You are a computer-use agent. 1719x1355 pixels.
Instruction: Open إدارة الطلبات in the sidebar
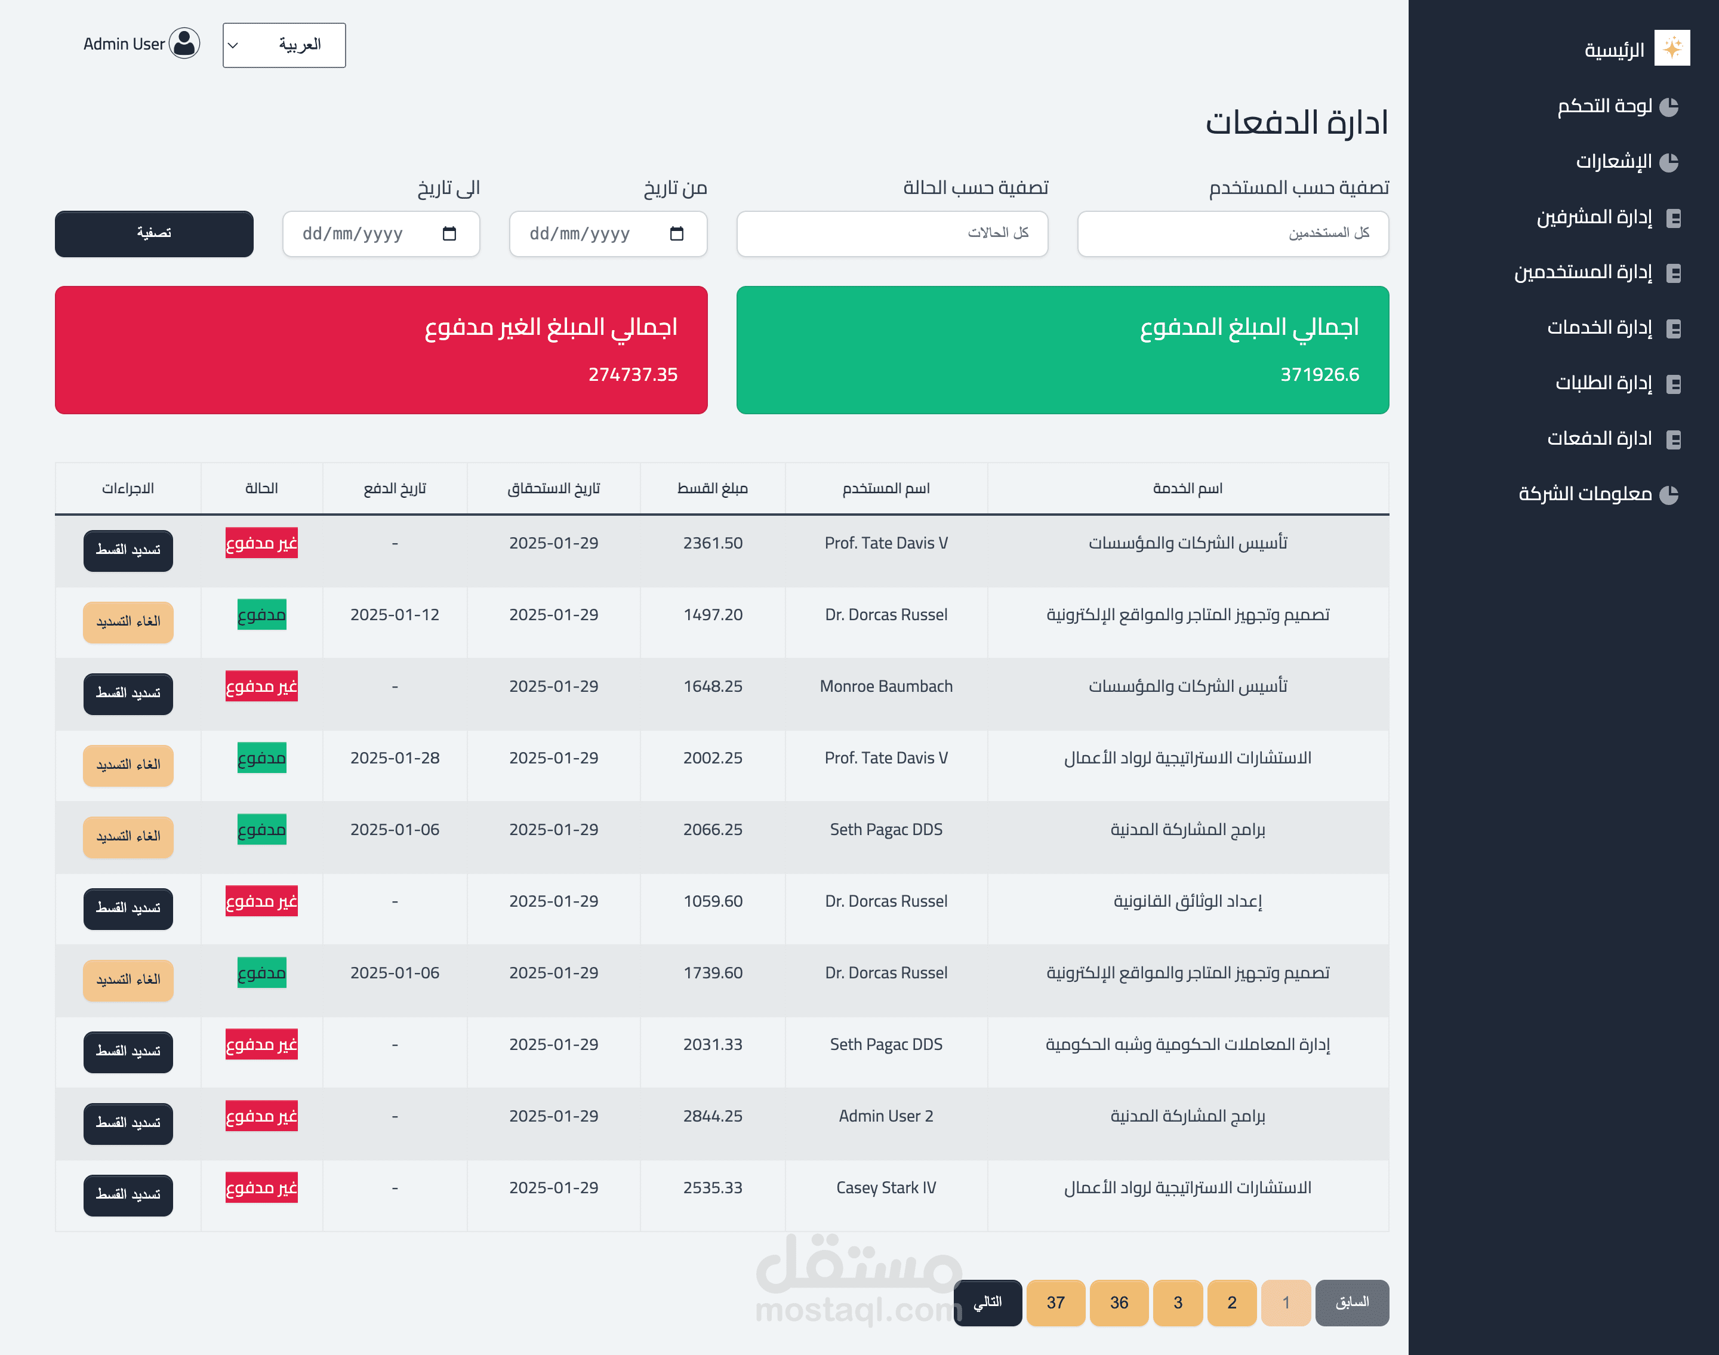point(1603,384)
